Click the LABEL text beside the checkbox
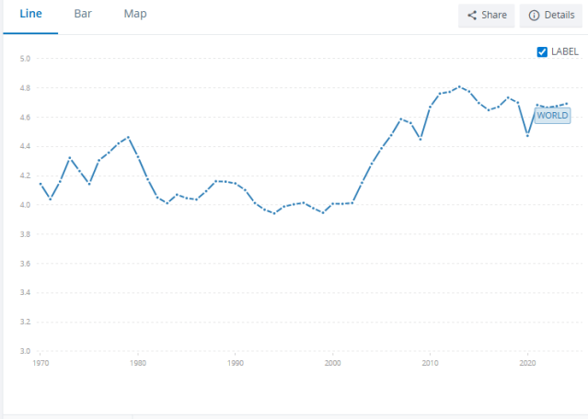This screenshot has height=419, width=588. pyautogui.click(x=565, y=51)
